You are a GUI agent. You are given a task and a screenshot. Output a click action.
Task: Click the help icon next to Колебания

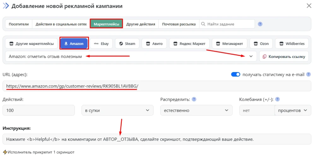pyautogui.click(x=277, y=99)
